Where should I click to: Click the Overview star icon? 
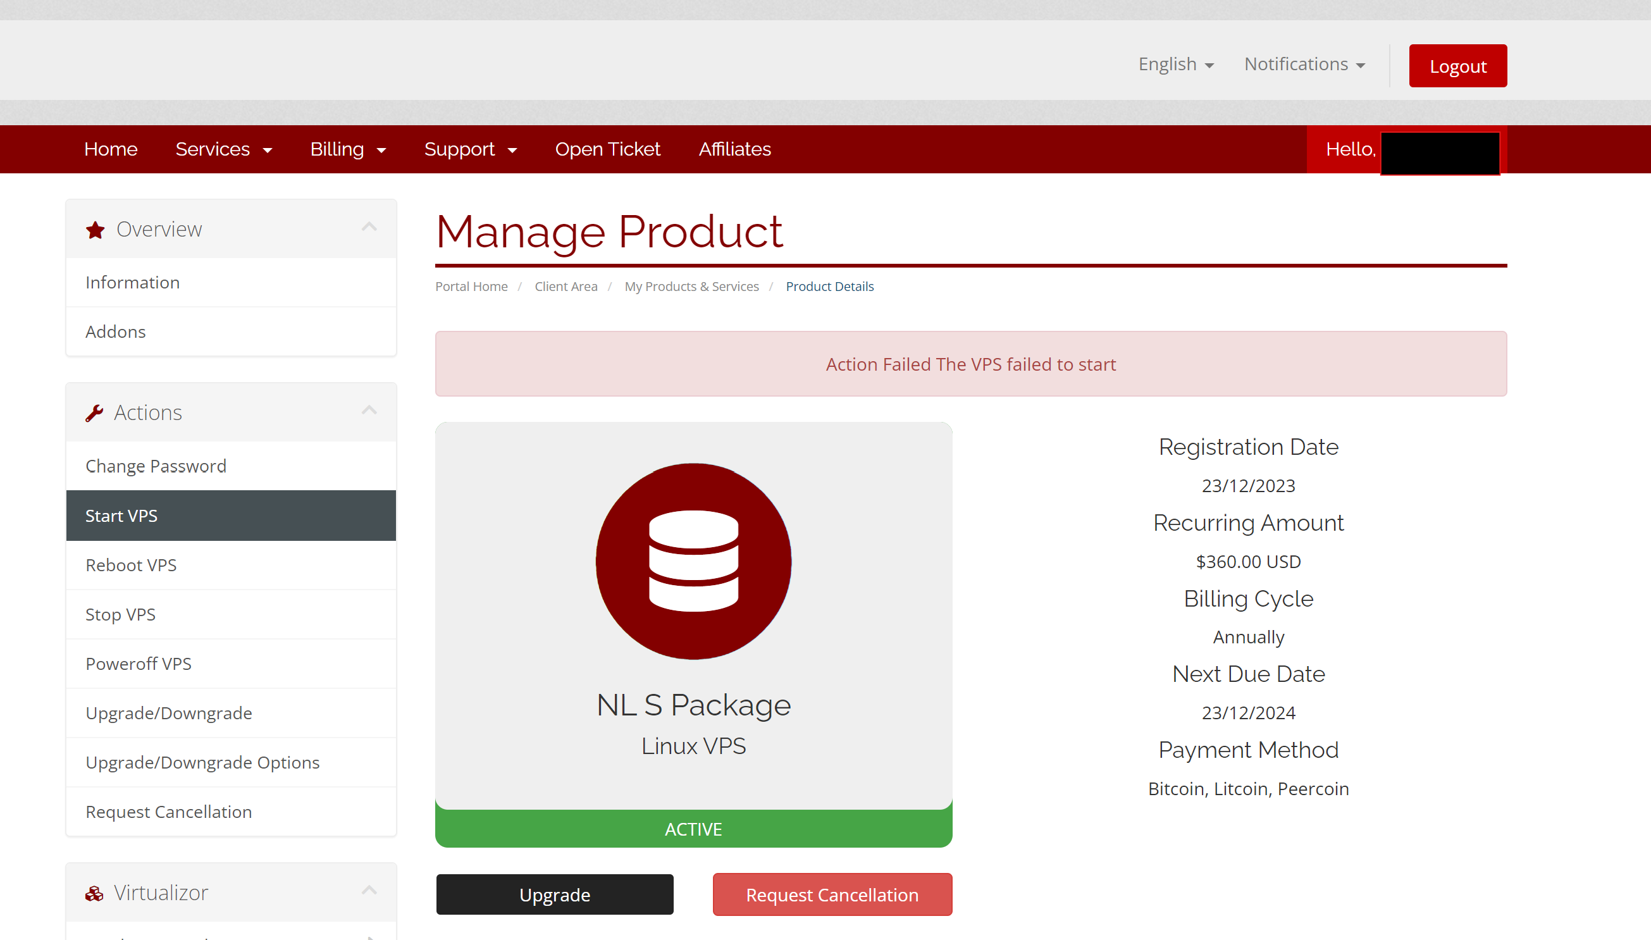[x=95, y=230]
